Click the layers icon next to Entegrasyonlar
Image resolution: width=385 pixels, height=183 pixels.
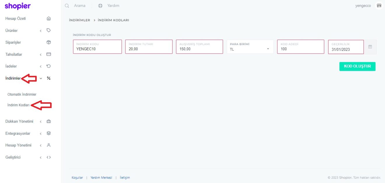49,133
